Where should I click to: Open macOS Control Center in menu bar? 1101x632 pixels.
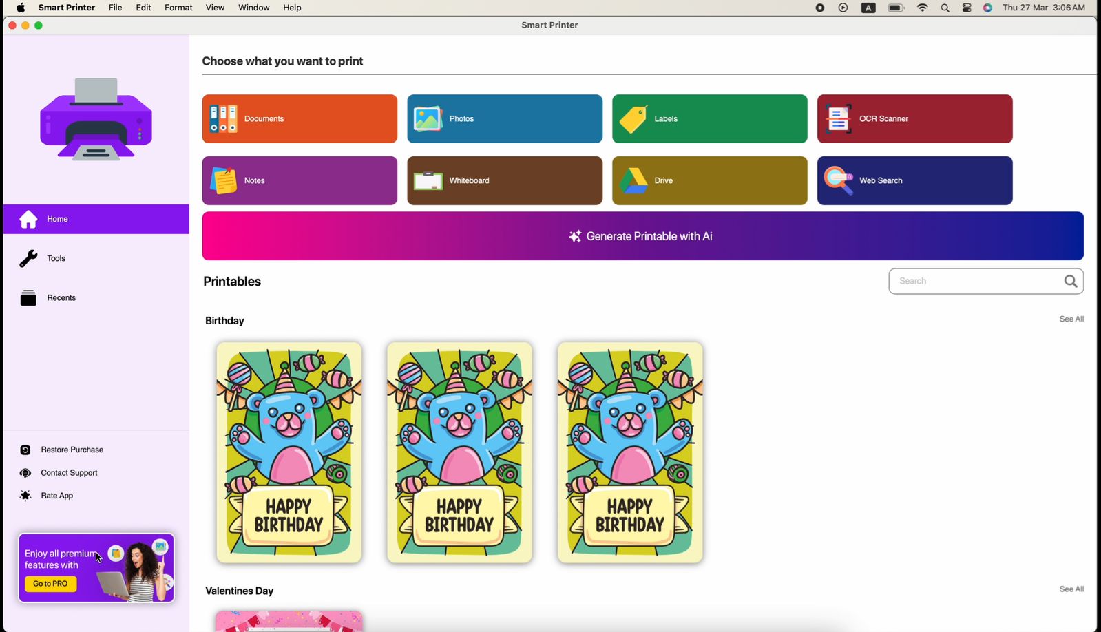click(967, 8)
